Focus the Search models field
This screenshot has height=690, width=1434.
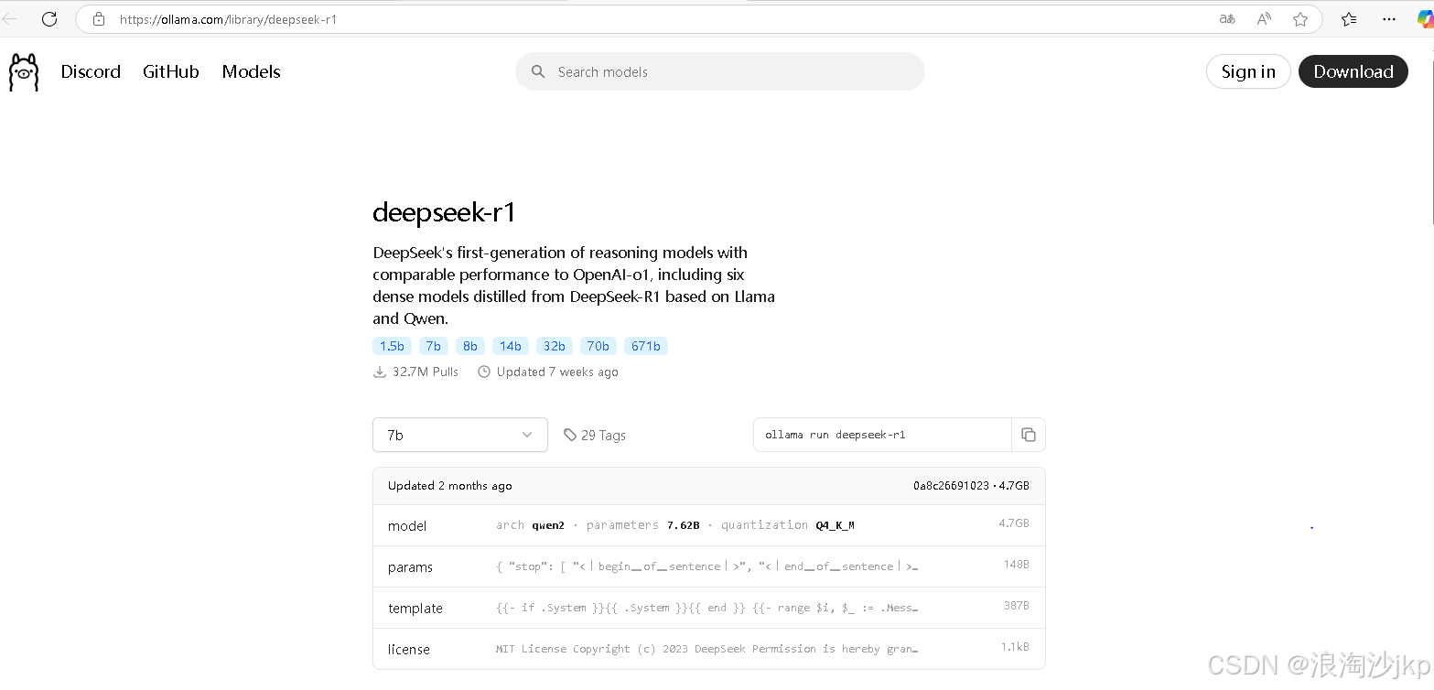pyautogui.click(x=720, y=71)
